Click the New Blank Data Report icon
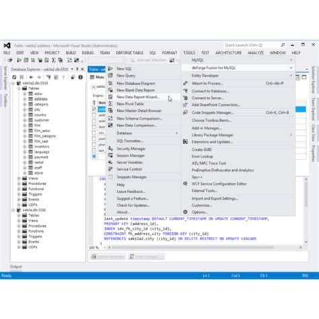 pos(110,90)
